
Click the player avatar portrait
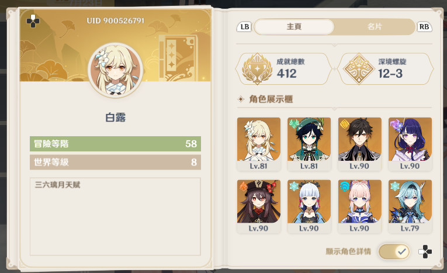point(116,71)
